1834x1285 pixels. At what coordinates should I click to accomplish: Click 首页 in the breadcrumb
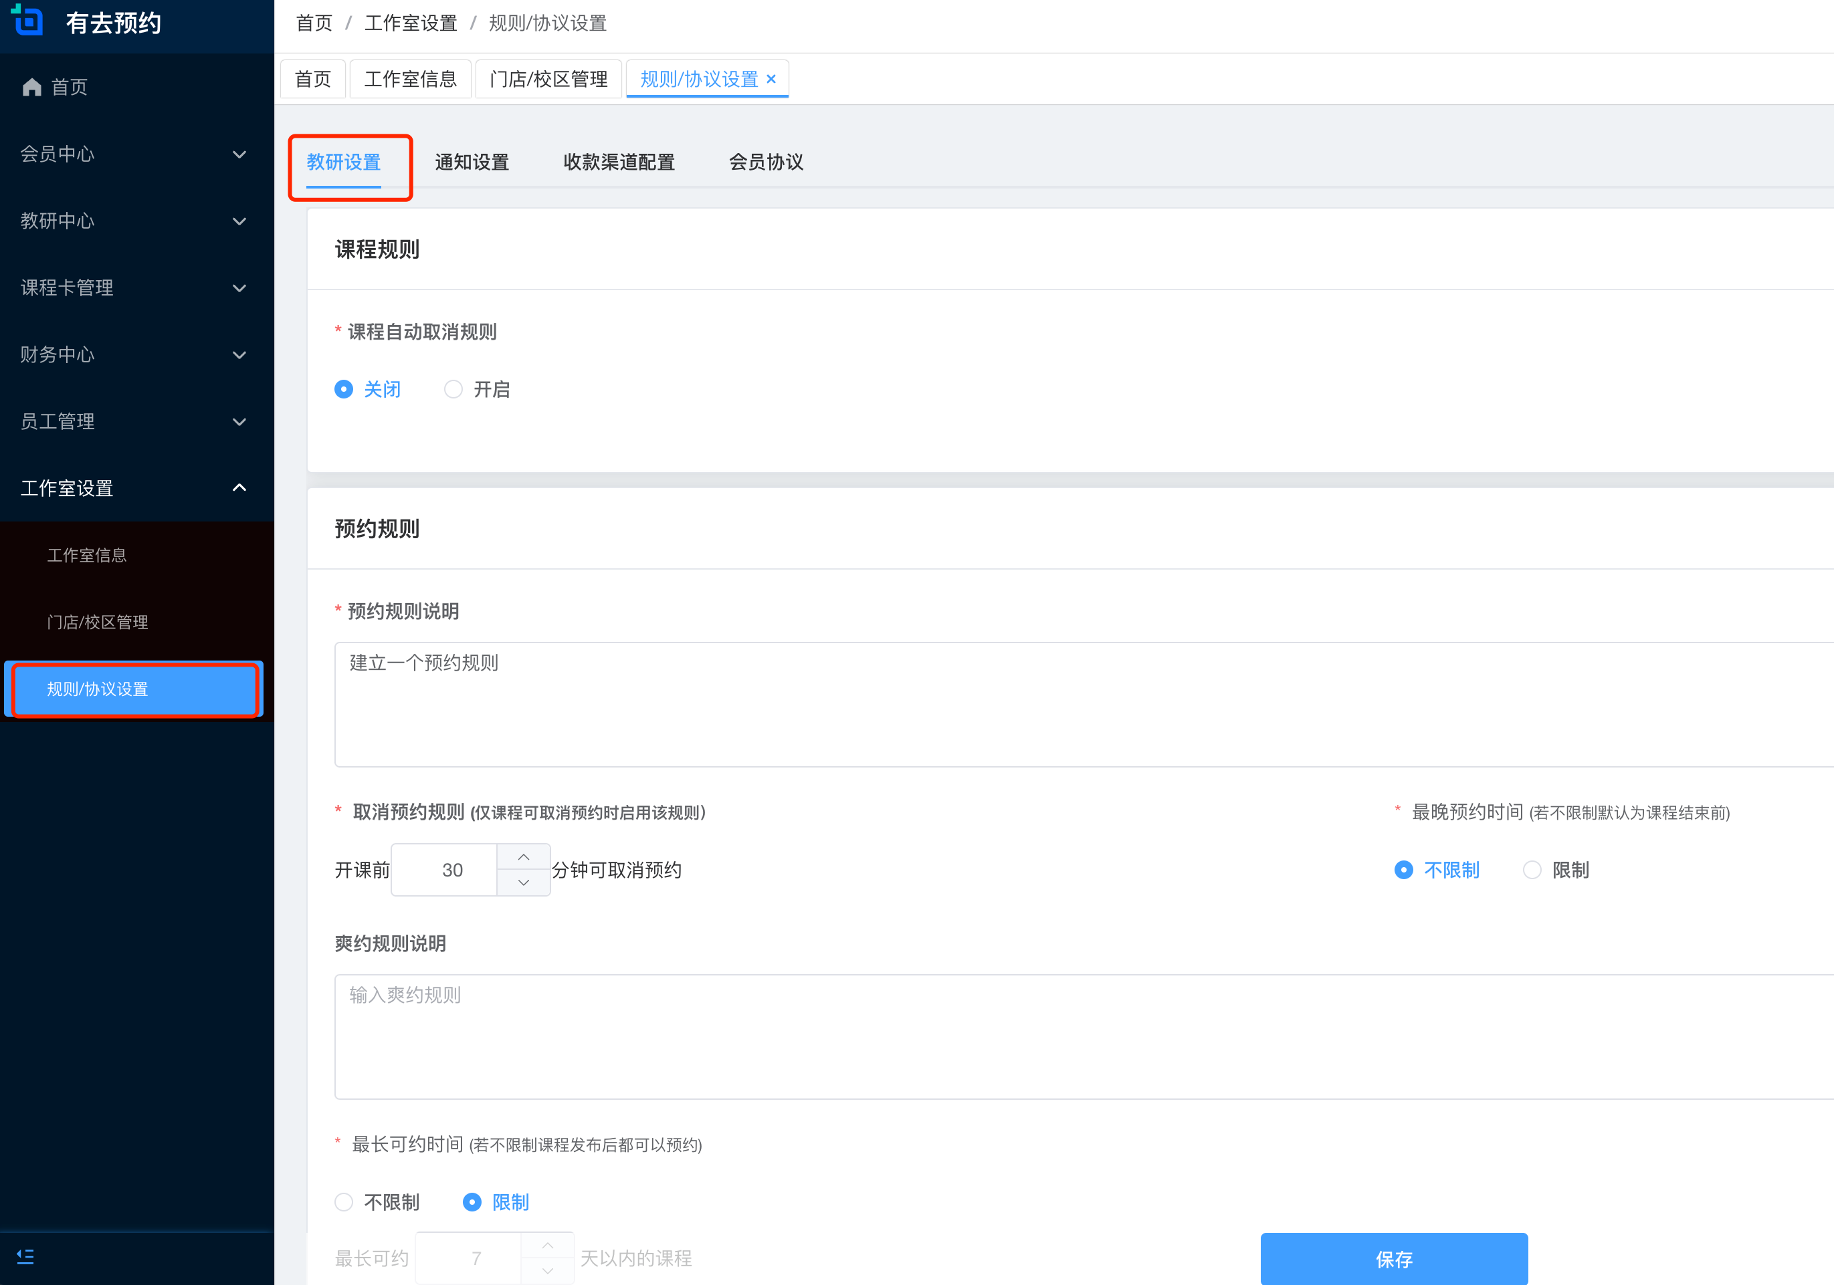tap(314, 23)
